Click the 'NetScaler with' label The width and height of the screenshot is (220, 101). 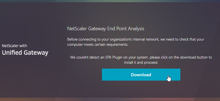pos(14,46)
